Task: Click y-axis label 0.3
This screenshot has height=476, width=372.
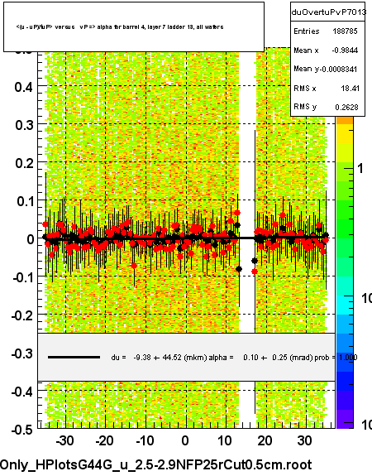Action: (24, 125)
